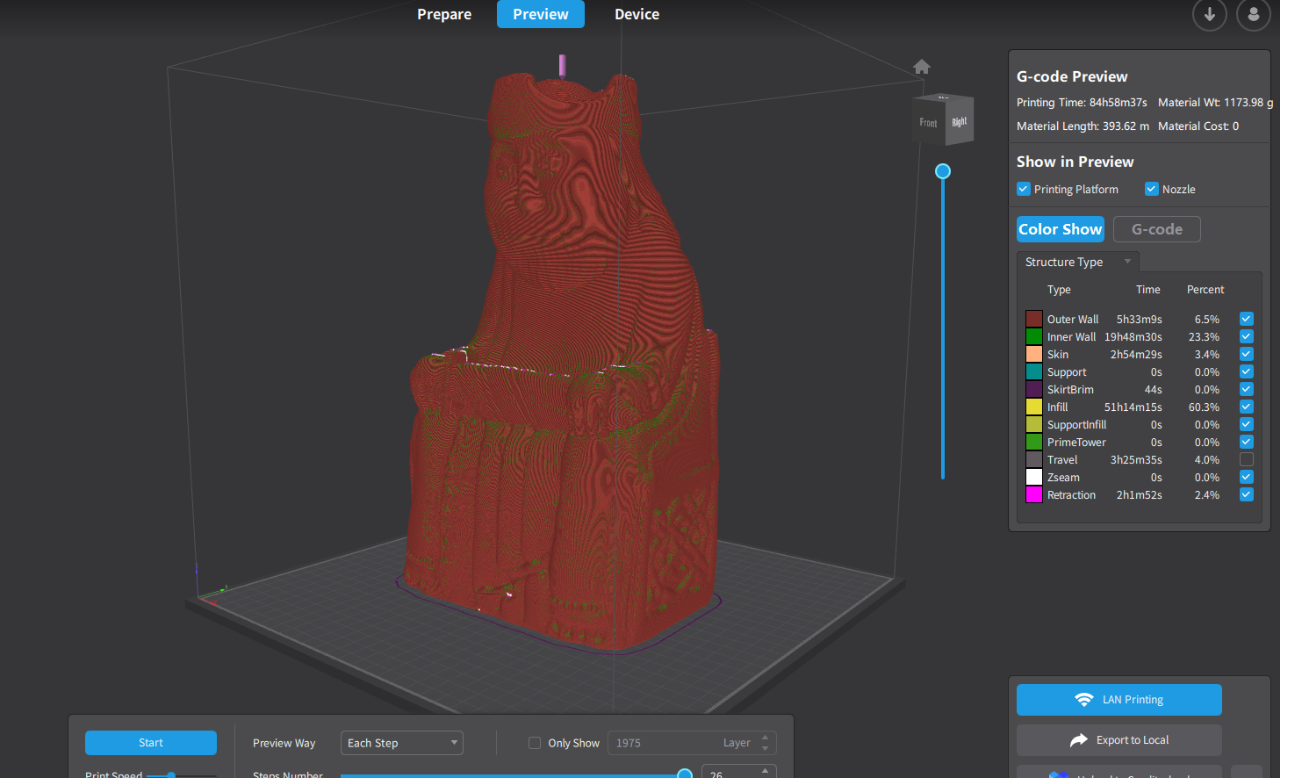Disable the Nozzle display checkbox
Viewport: 1302px width, 778px height.
[x=1152, y=189]
